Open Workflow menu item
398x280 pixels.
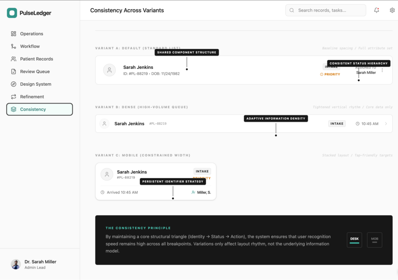click(40, 46)
